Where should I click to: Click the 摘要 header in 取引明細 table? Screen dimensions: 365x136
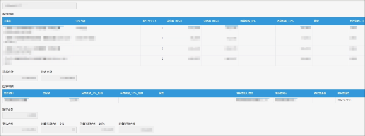pos(330,21)
